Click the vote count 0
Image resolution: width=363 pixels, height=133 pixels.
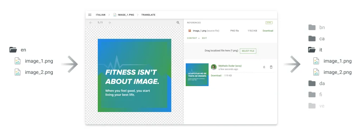(x=264, y=67)
